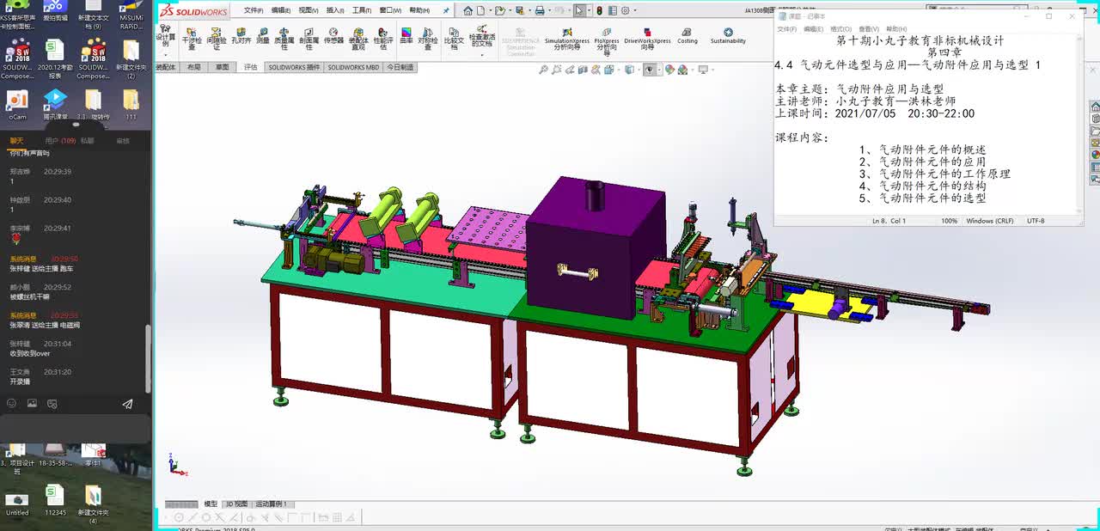Open 剖面属性 section properties
Screen dimensions: 1100x531
309,39
